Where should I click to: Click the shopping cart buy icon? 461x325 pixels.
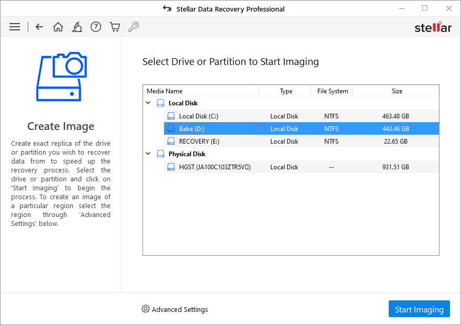pyautogui.click(x=115, y=27)
